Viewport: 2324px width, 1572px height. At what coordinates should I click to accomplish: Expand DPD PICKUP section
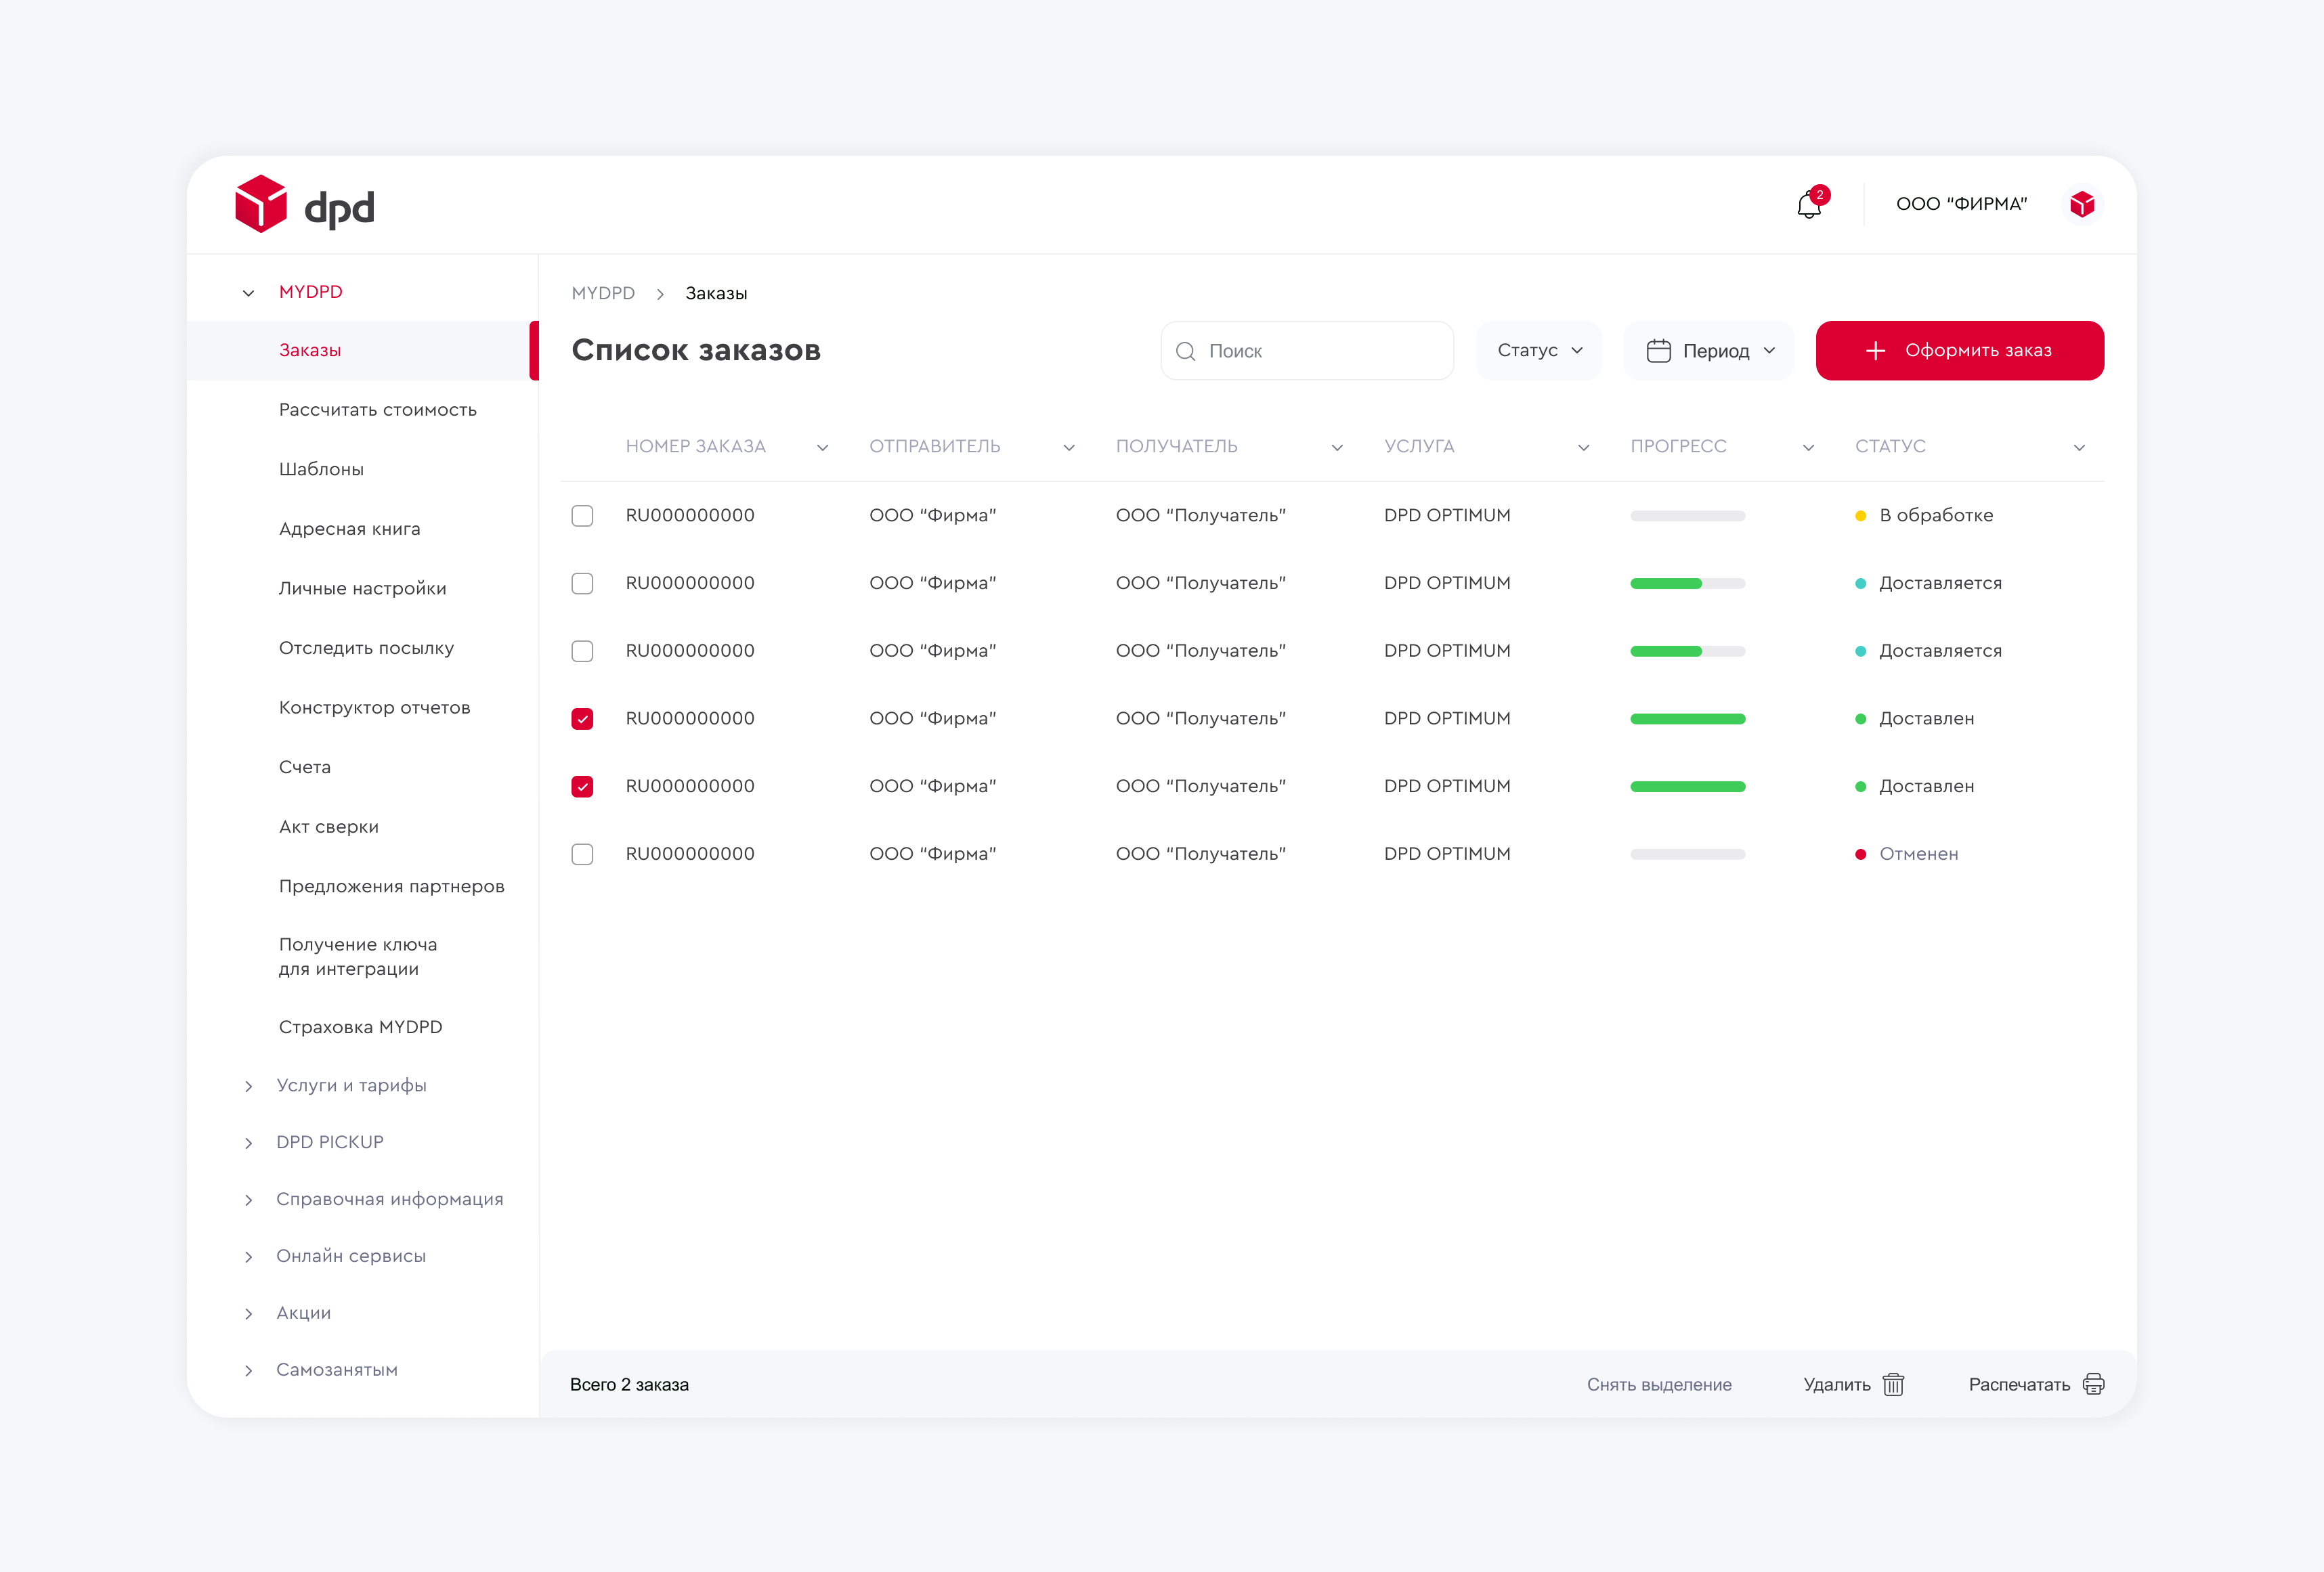click(x=248, y=1143)
